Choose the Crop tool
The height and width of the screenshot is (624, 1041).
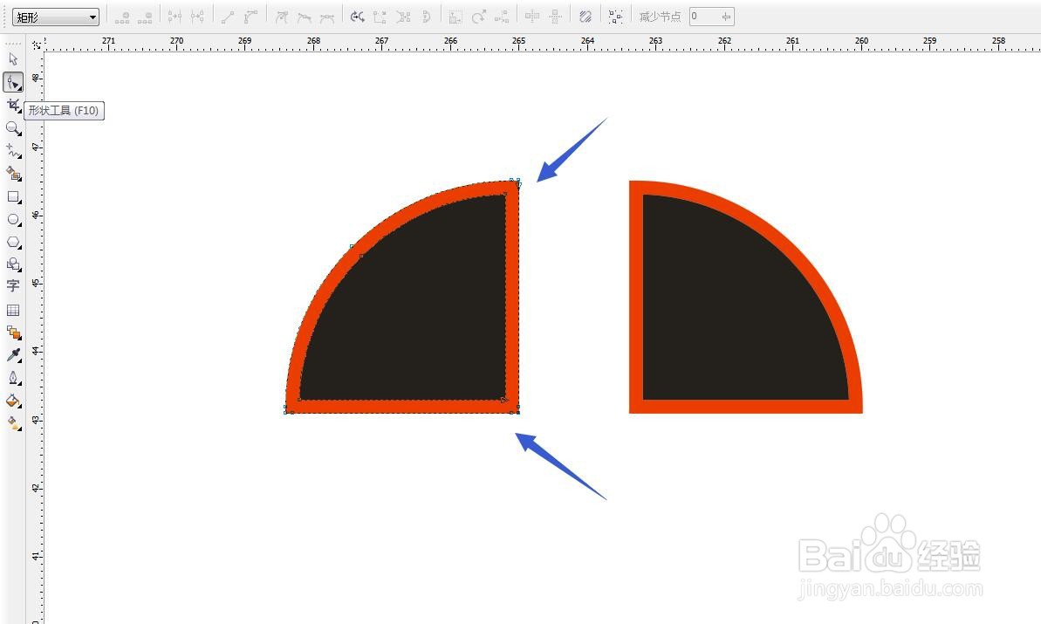coord(13,105)
